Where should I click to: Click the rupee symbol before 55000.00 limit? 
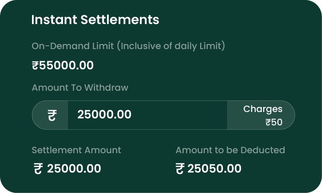pos(35,66)
